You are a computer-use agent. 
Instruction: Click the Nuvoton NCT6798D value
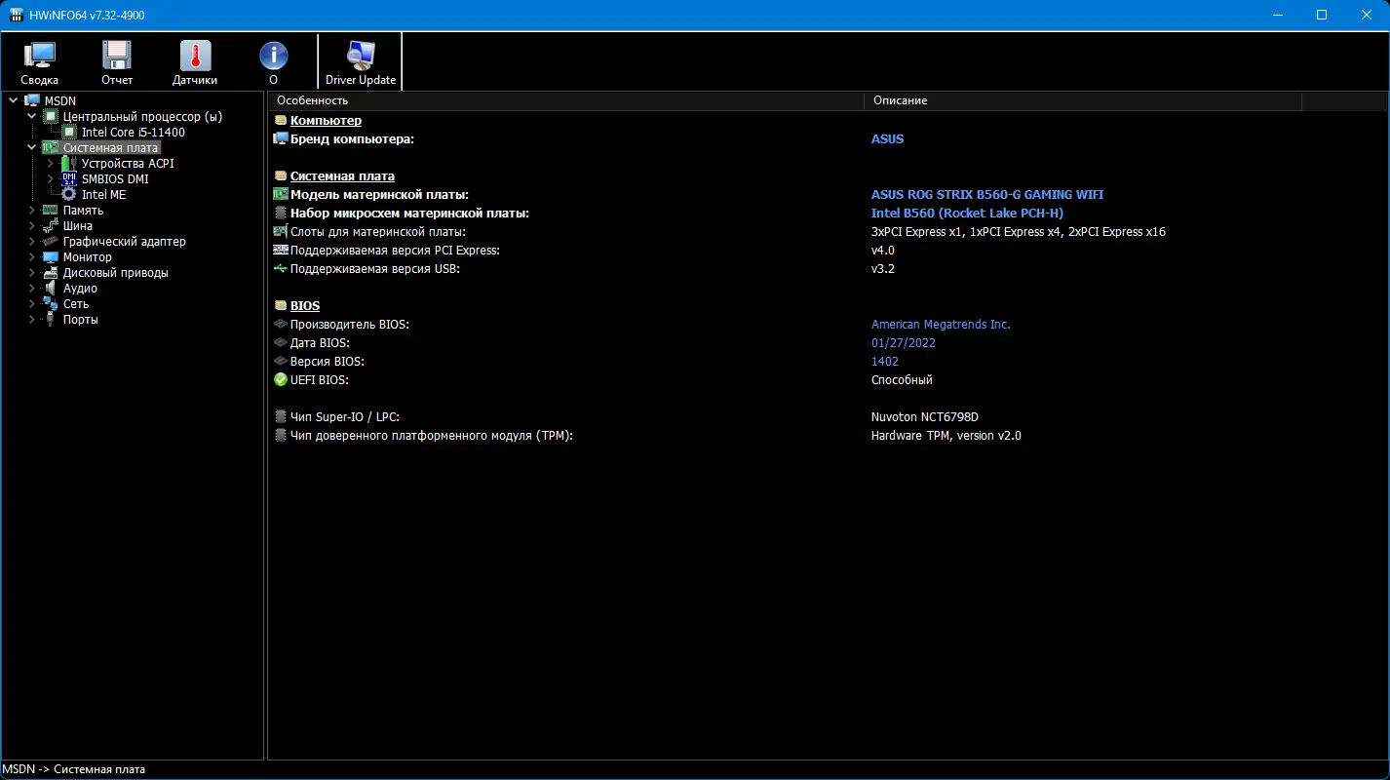[924, 416]
